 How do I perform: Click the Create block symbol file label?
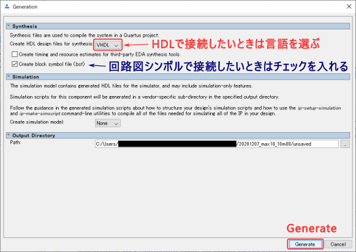click(x=51, y=64)
